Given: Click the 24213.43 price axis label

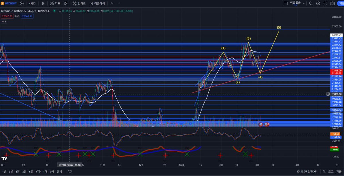Looking at the screenshot, I should (337, 35).
